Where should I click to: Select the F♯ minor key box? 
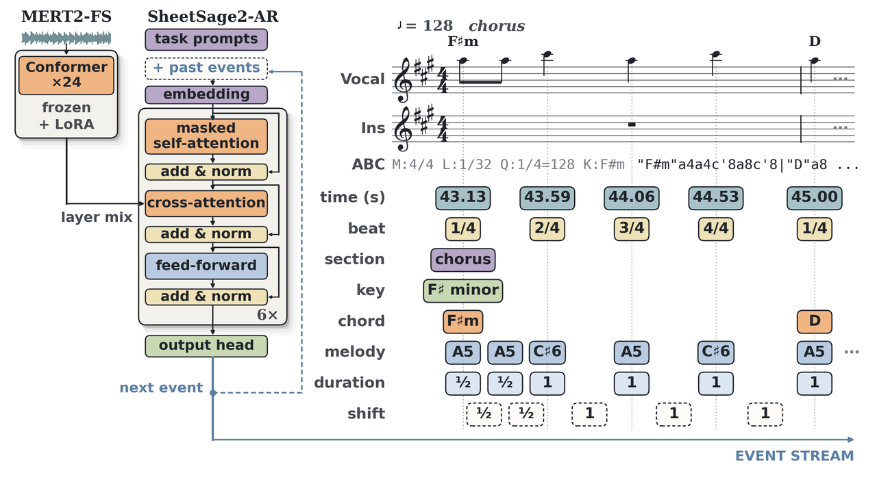[x=463, y=290]
